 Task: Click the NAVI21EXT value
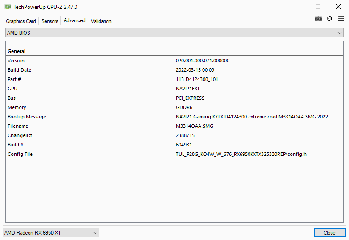click(187, 89)
